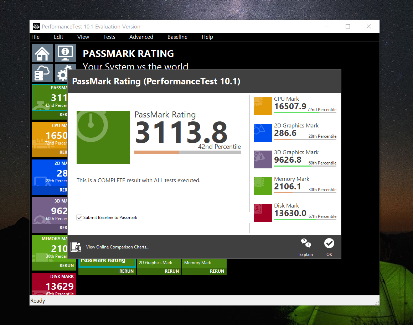Select the sidebar PassMark score tile
The image size is (413, 325).
point(50,98)
